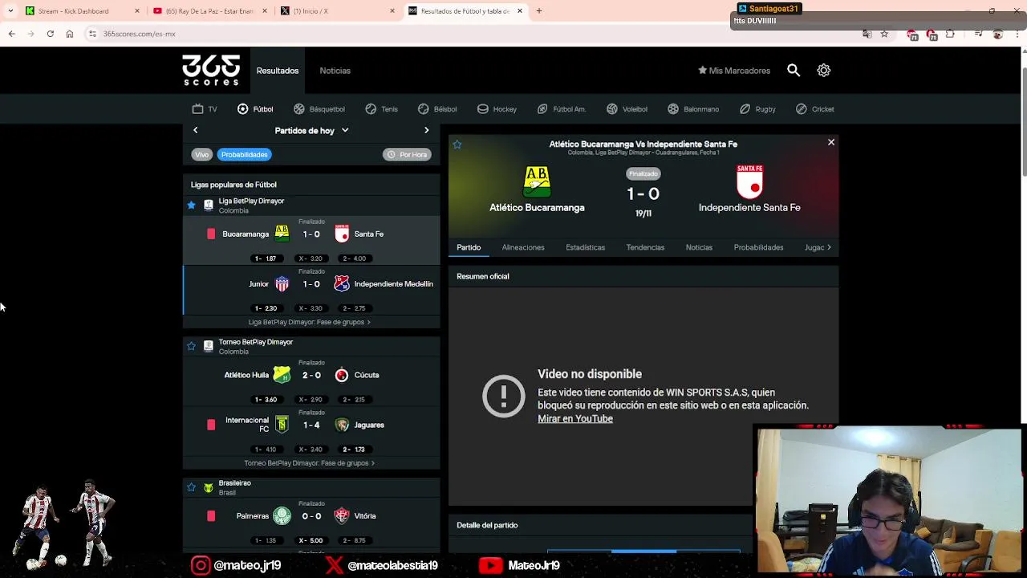Image resolution: width=1027 pixels, height=578 pixels.
Task: Click the Jaguares crest
Action: [x=342, y=425]
